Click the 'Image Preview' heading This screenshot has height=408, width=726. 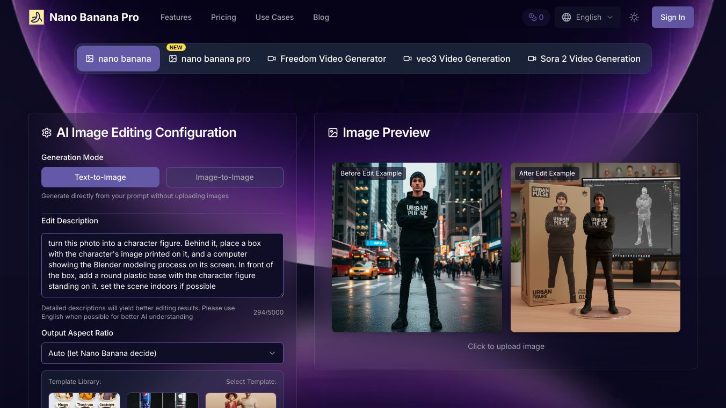pos(386,133)
